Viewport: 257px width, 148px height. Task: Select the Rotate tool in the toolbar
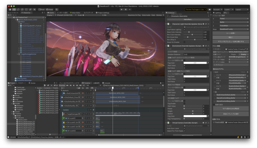[x=18, y=10]
